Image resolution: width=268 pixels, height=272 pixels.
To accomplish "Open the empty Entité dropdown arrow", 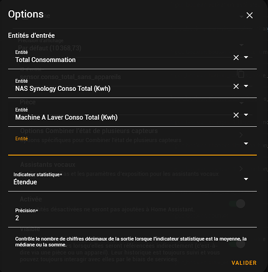I will tap(246, 144).
